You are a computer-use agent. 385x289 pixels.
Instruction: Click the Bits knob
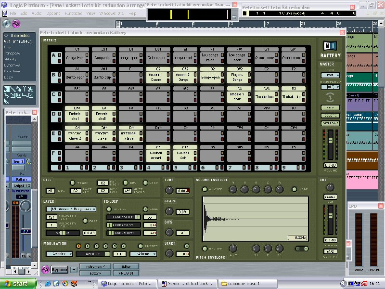(x=169, y=232)
